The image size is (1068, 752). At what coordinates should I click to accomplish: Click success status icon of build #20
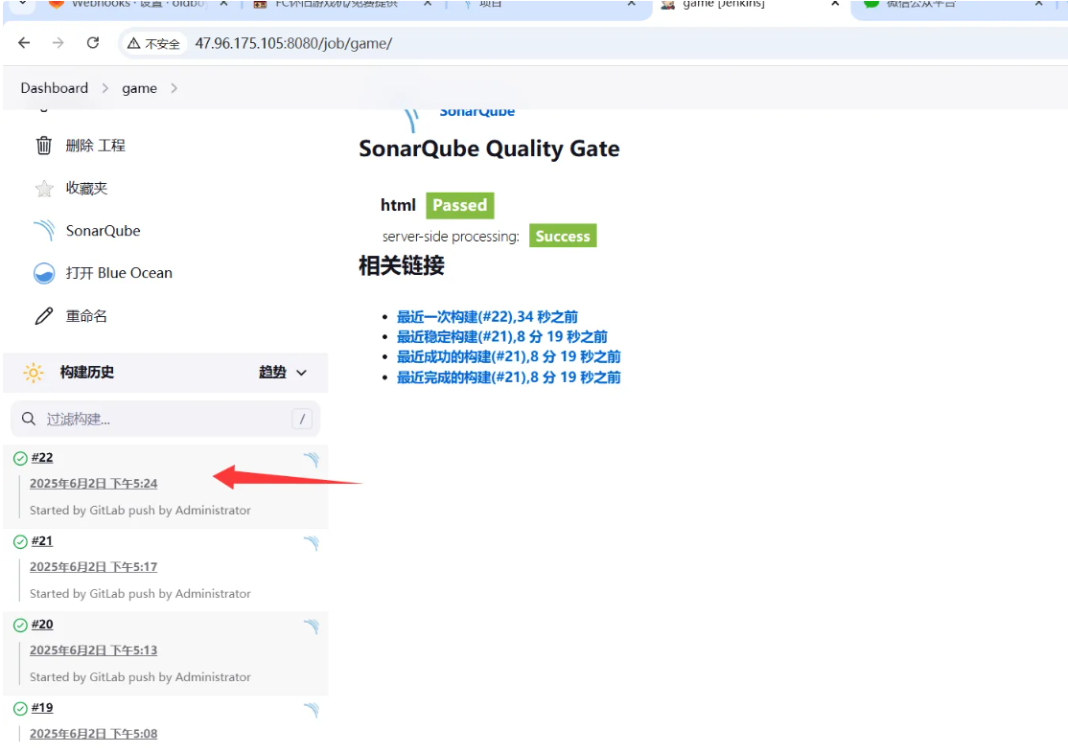click(20, 626)
